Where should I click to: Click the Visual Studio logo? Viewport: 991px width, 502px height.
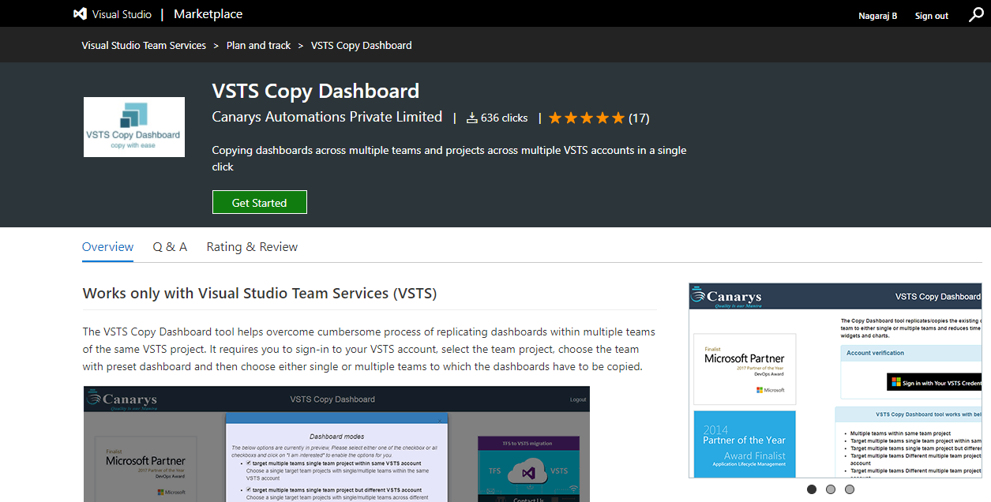pos(79,13)
